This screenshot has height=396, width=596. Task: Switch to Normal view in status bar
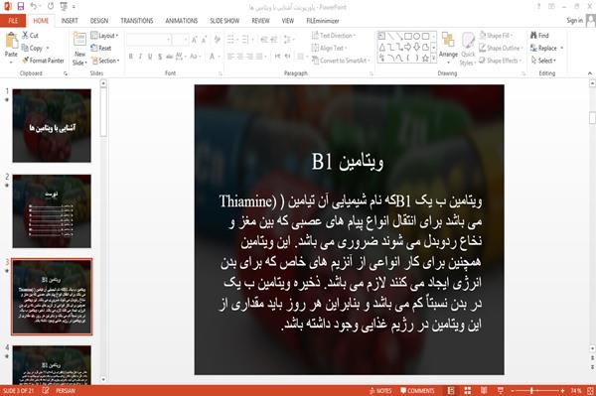(451, 391)
